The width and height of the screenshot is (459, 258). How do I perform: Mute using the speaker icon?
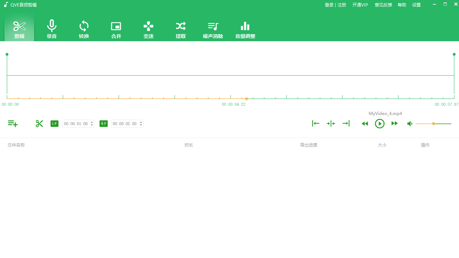(410, 124)
